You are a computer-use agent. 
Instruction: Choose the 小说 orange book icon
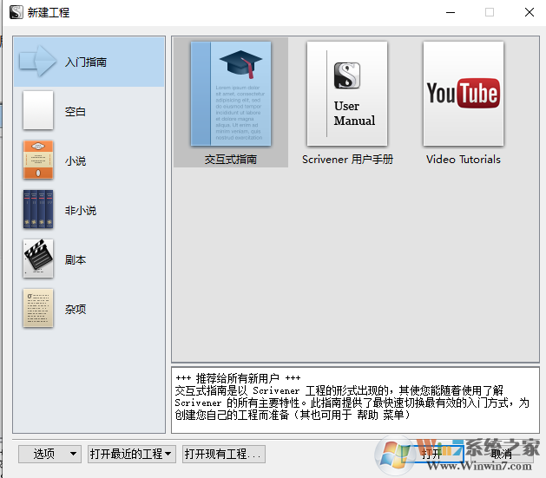click(37, 160)
